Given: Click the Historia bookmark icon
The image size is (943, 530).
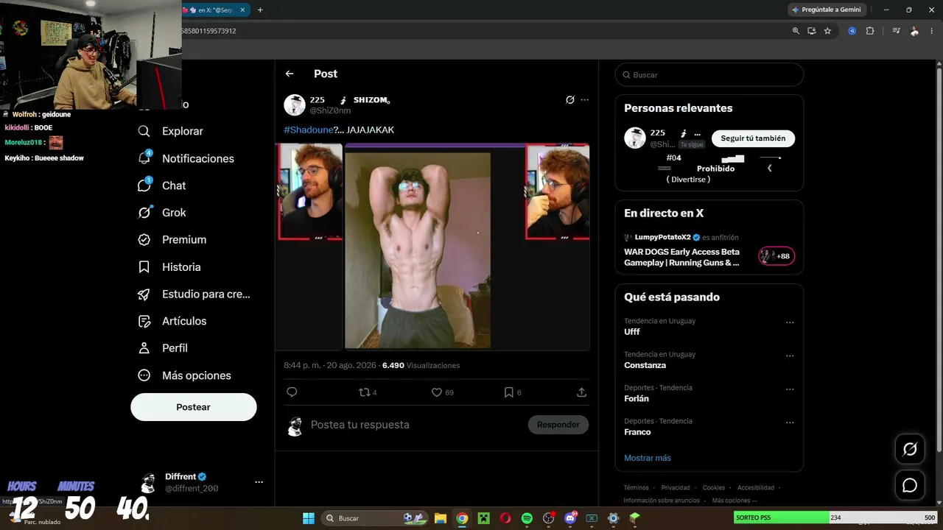Looking at the screenshot, I should coord(144,267).
